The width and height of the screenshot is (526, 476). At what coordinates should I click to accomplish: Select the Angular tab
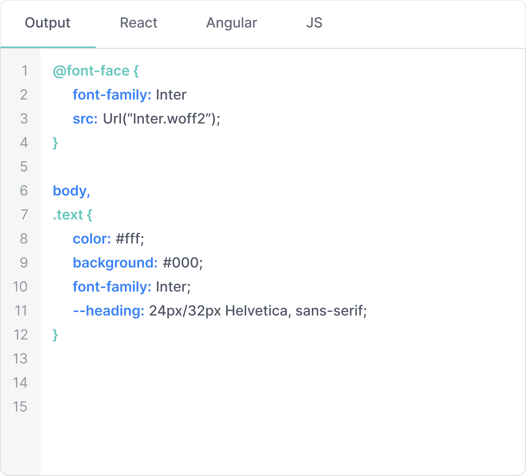231,23
